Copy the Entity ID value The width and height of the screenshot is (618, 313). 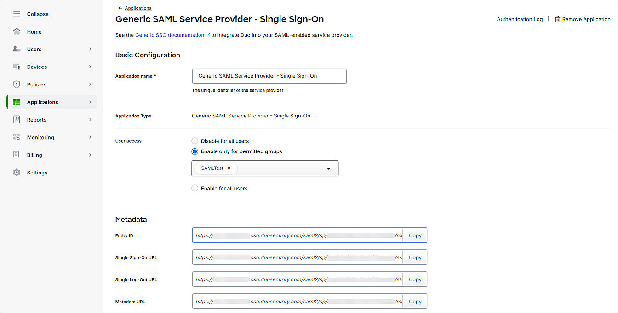click(415, 235)
